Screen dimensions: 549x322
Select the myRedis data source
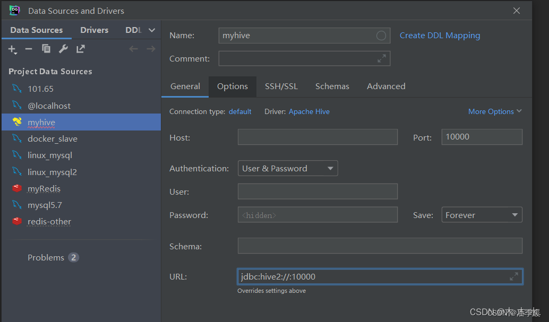(x=81, y=188)
